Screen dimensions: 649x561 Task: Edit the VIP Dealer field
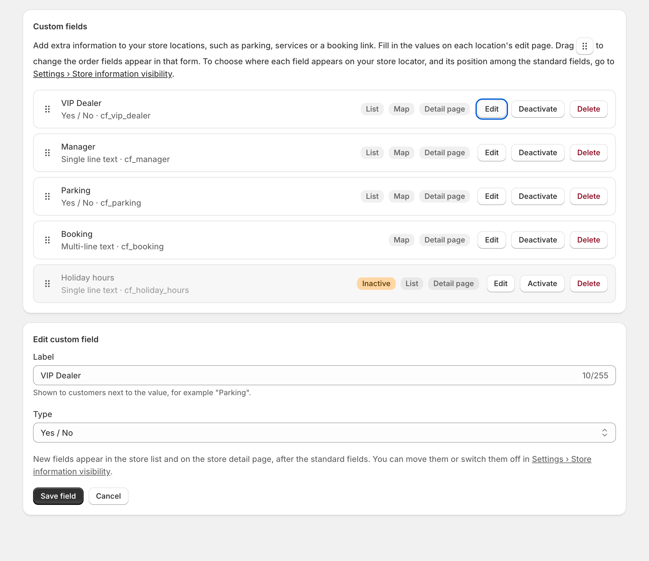coord(491,109)
